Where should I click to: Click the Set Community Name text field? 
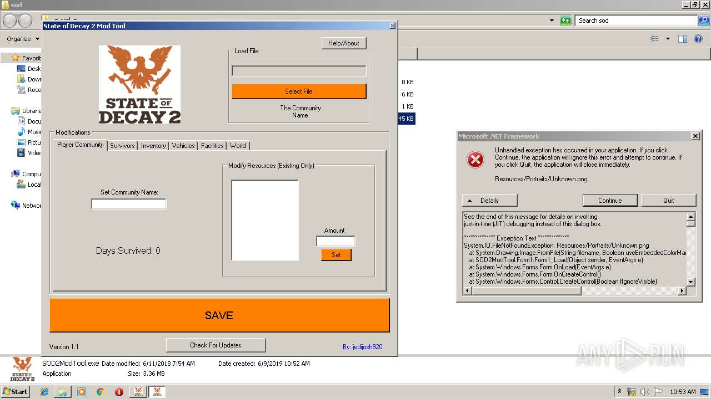coord(129,204)
